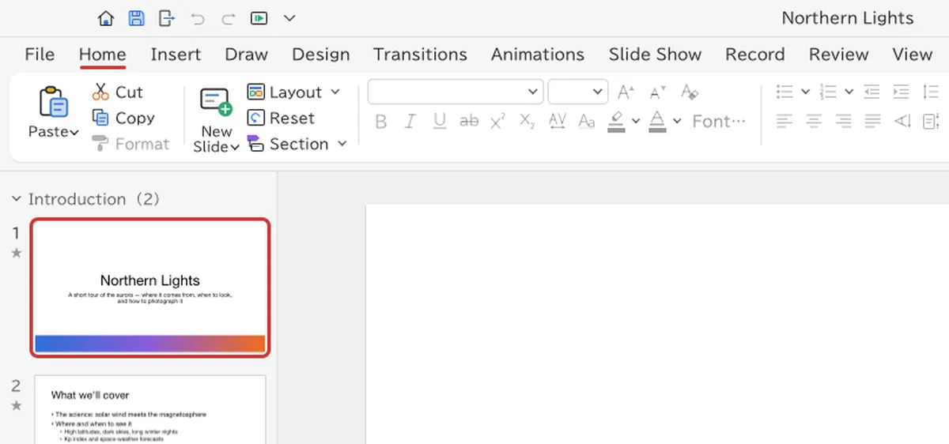Align text left
Image resolution: width=949 pixels, height=444 pixels.
click(x=785, y=121)
